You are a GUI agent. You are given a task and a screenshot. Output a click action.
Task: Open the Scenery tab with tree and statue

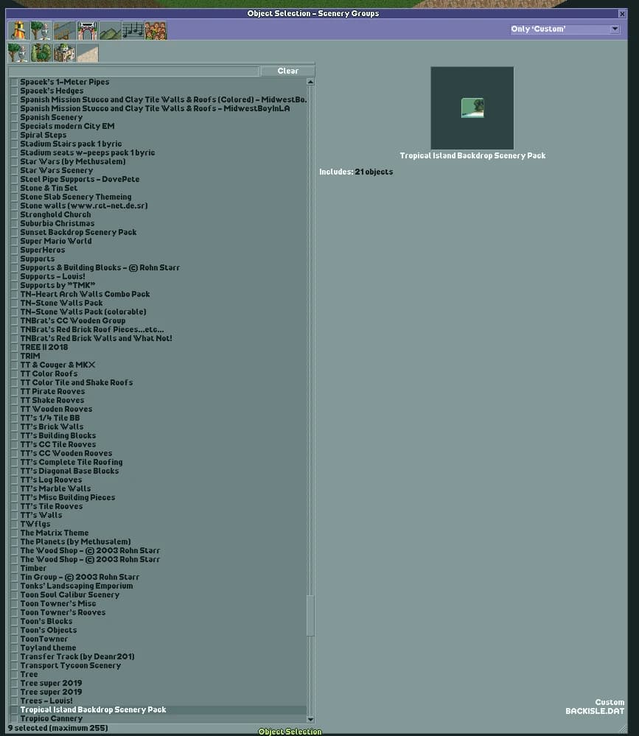tap(41, 30)
